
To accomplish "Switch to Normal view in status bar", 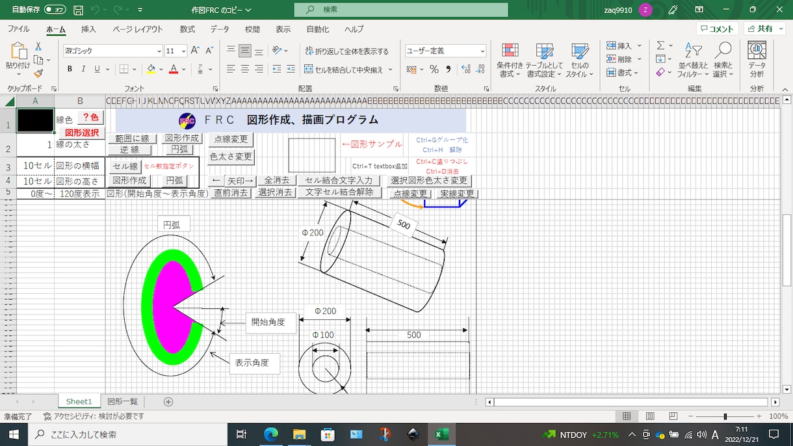I will click(627, 416).
